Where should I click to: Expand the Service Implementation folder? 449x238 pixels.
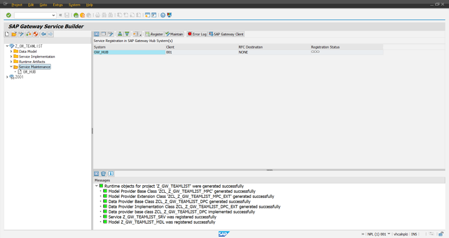(x=11, y=57)
